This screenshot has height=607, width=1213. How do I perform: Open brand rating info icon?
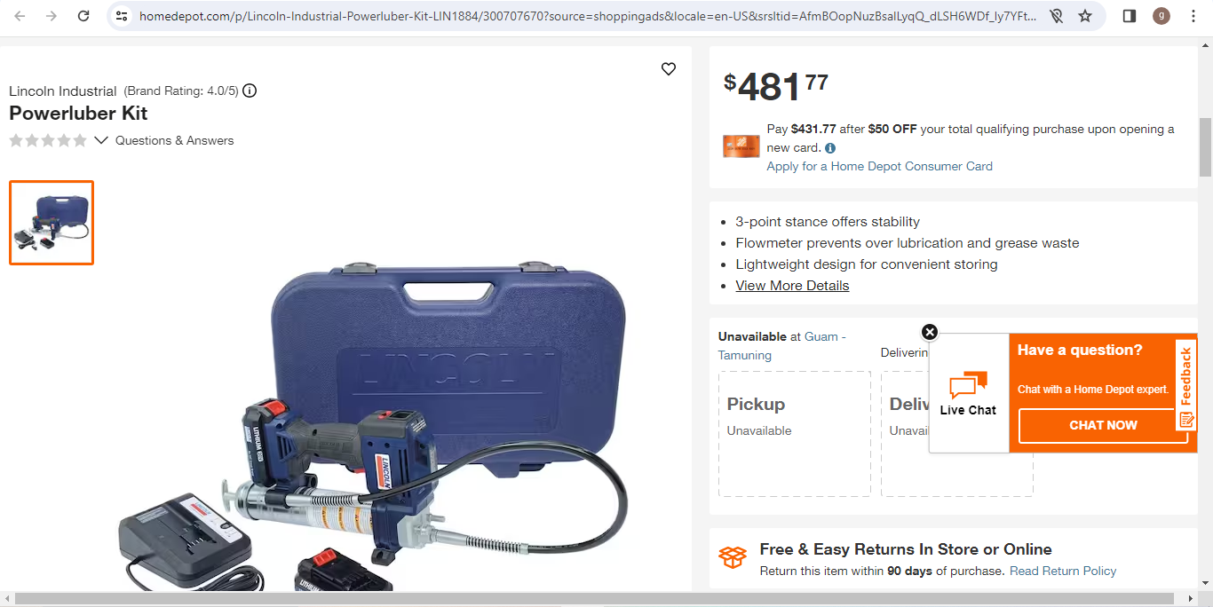(x=250, y=91)
